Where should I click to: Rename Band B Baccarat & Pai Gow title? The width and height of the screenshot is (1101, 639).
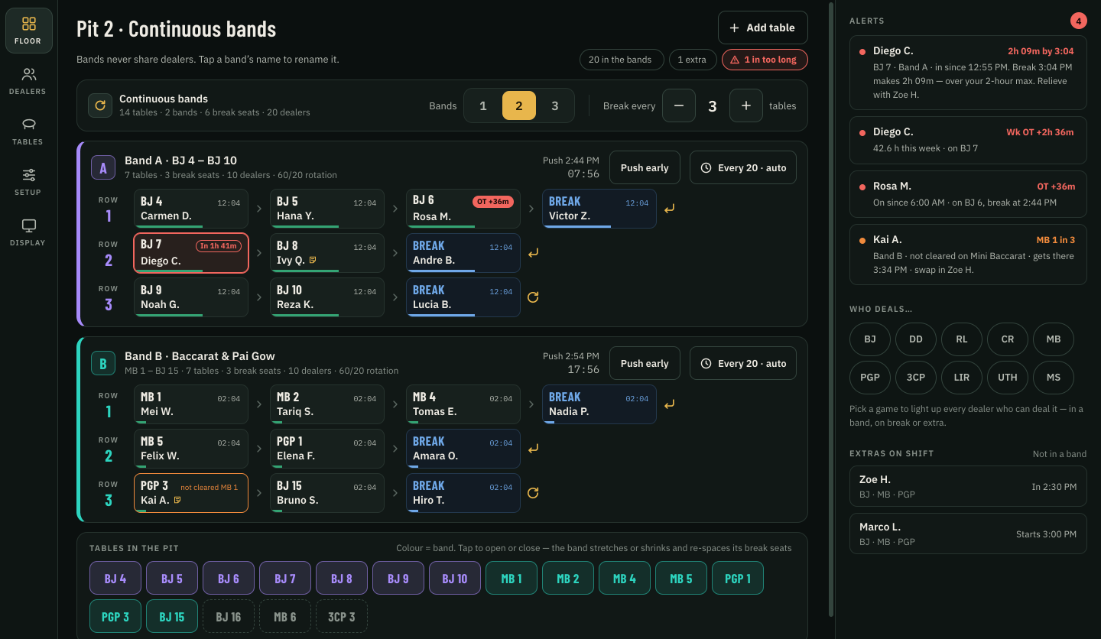point(200,356)
